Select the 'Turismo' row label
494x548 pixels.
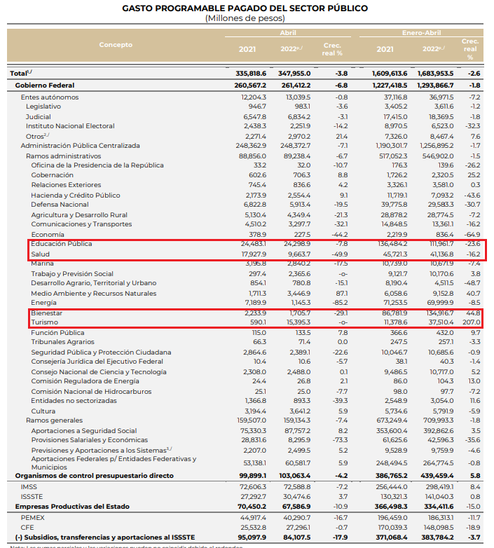[x=44, y=322]
